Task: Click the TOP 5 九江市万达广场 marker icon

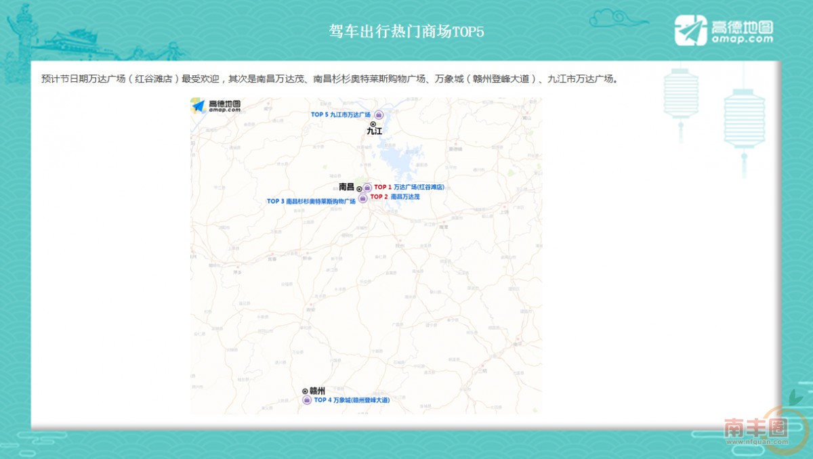Action: click(x=379, y=115)
